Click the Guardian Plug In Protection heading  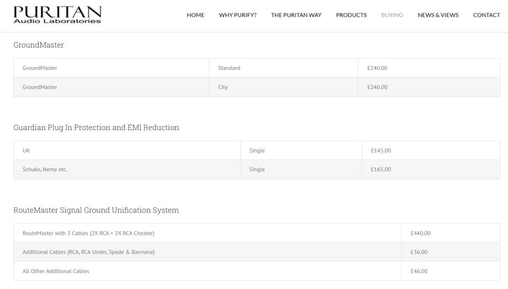click(96, 127)
